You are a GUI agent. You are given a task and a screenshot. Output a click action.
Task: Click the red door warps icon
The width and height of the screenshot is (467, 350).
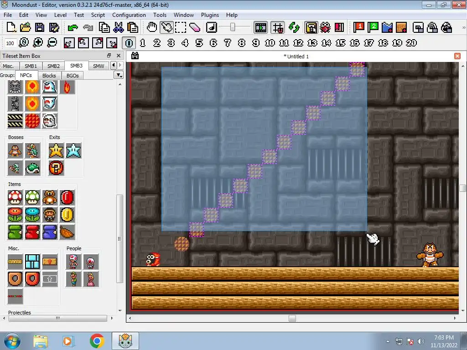[x=339, y=27]
